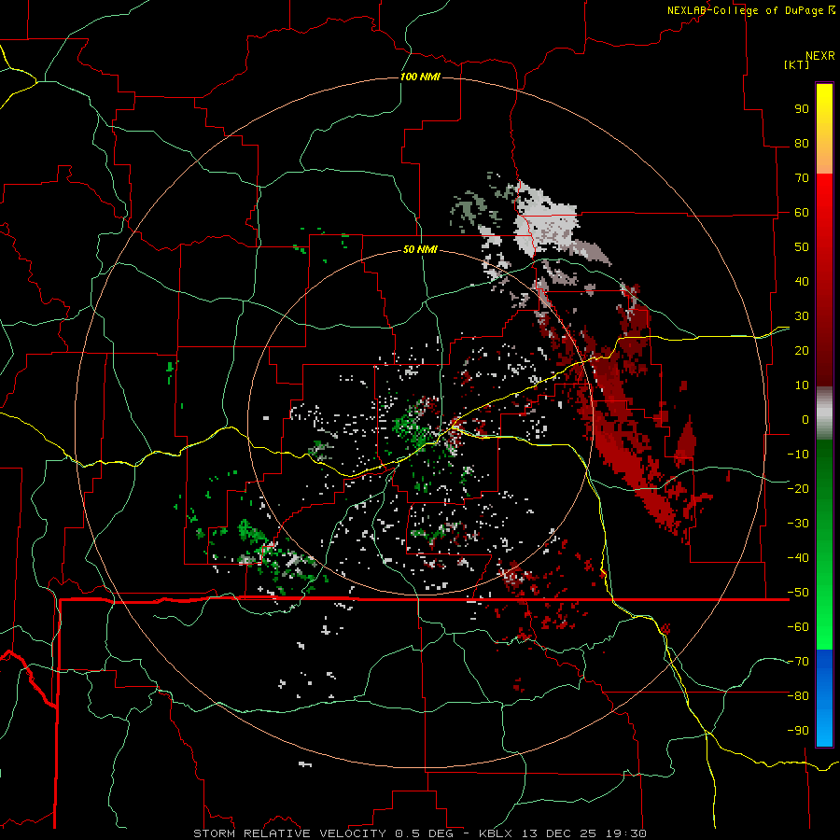
Task: Click the -10 value on velocity scale
Action: 798,455
